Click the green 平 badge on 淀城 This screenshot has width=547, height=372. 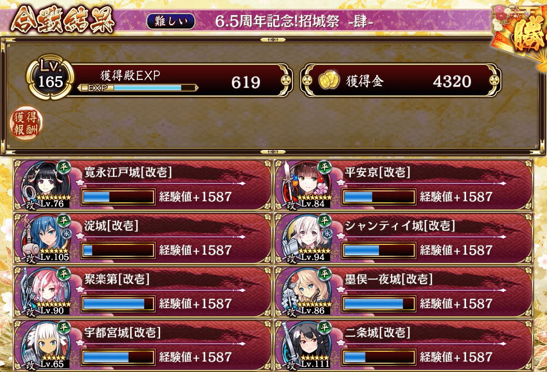[x=64, y=221]
